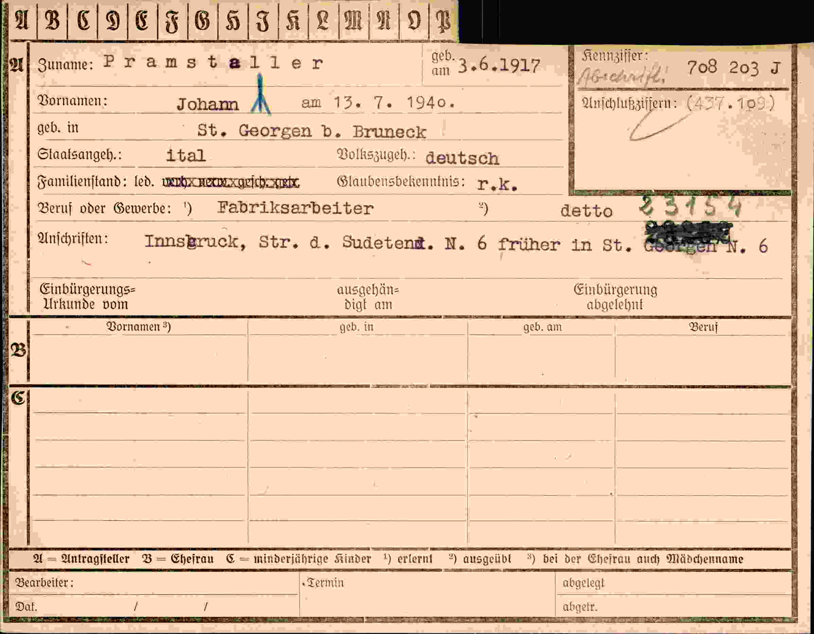The image size is (814, 634).
Task: Click the legend entry 'A = Antragsteller'
Action: coord(81,559)
